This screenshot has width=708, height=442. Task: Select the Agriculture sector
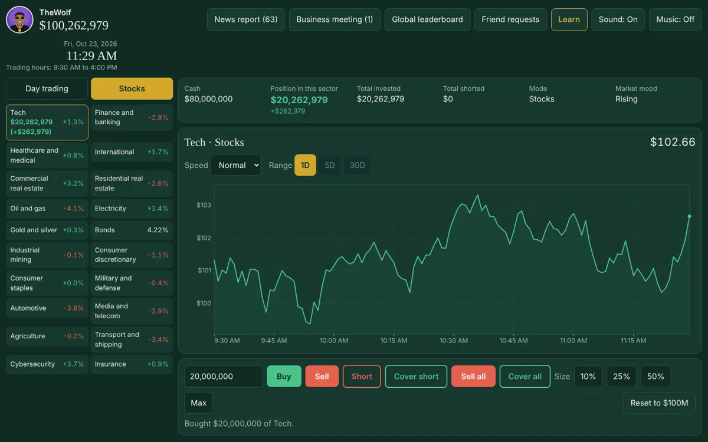click(x=47, y=336)
